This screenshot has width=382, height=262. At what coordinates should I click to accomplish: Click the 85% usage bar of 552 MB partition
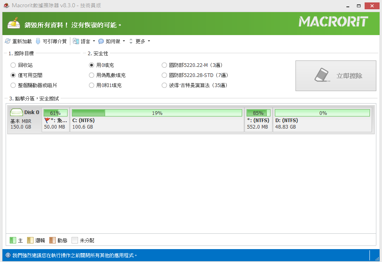258,113
